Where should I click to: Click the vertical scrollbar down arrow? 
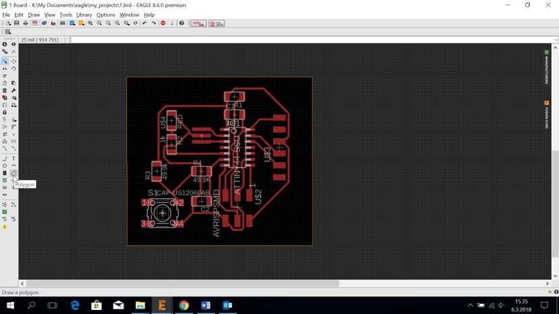pos(555,276)
